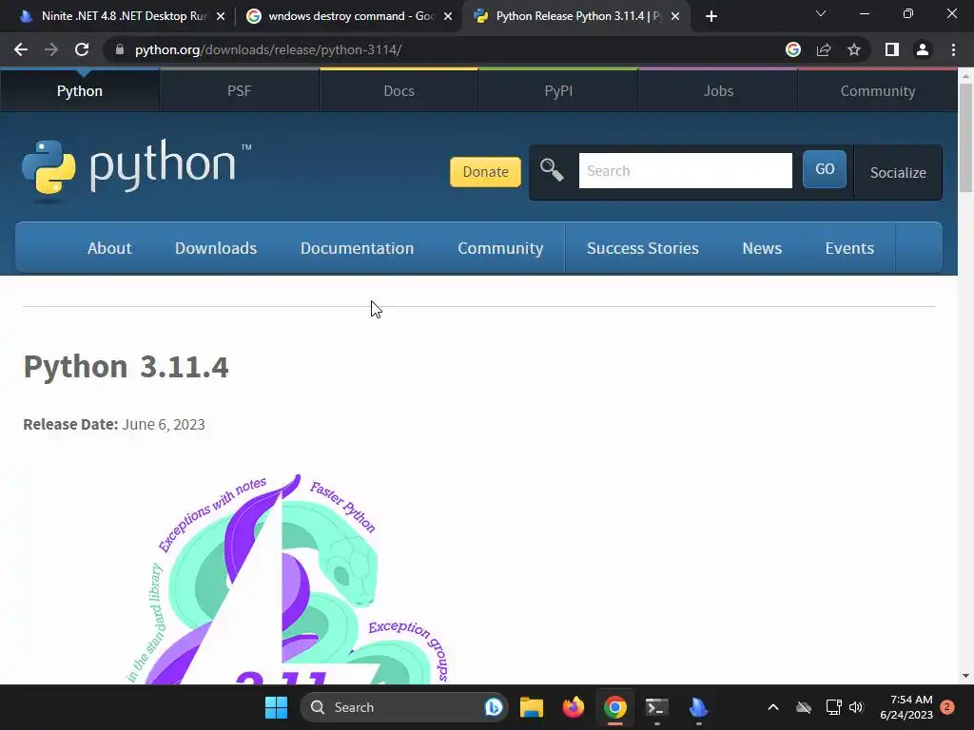Open Community in top site bar
The width and height of the screenshot is (974, 730).
pos(878,91)
